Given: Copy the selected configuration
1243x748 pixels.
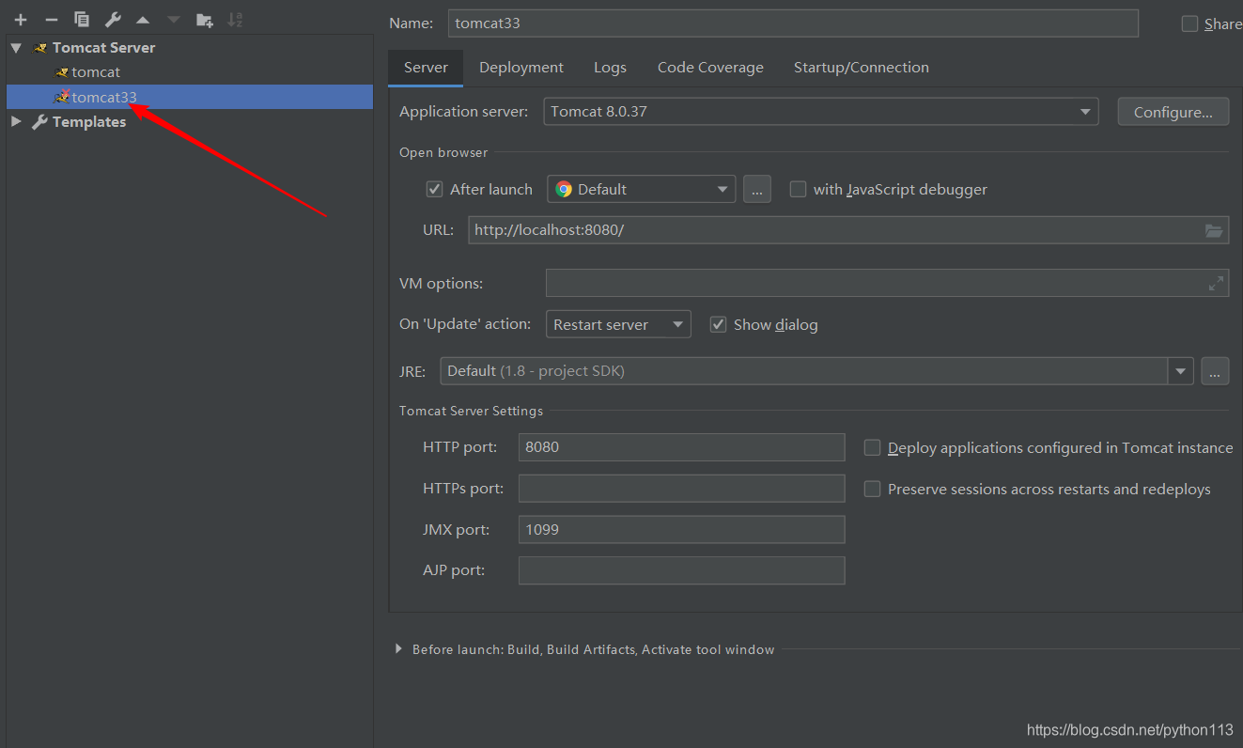Looking at the screenshot, I should 82,20.
